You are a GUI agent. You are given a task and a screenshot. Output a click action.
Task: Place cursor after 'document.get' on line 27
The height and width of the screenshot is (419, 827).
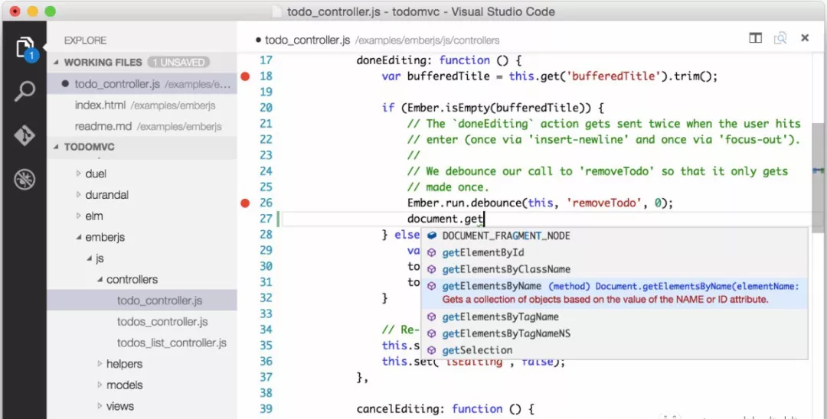(484, 219)
